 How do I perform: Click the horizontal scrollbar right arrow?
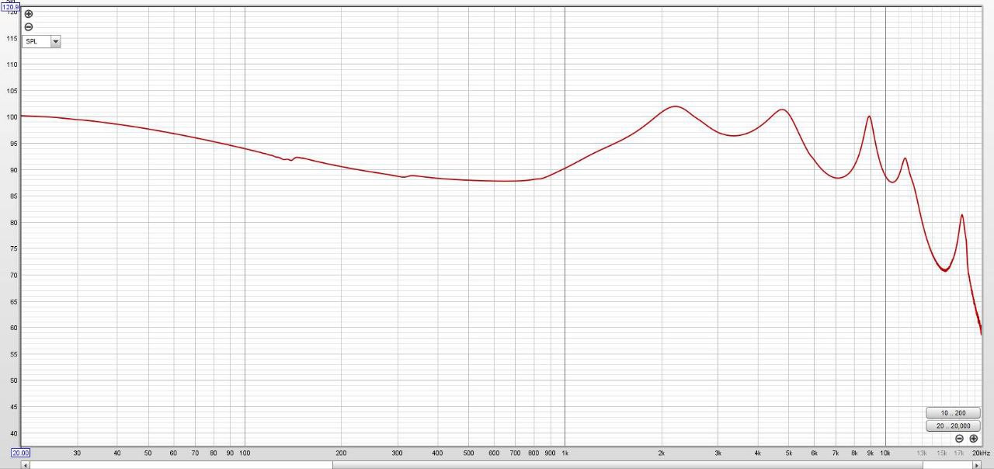[977, 465]
